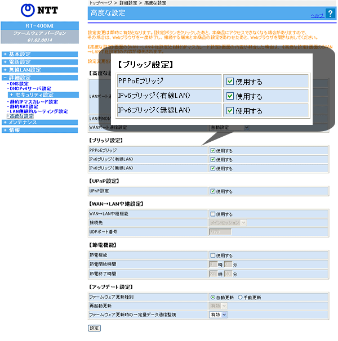Expand the 無線LAN設定 menu section
The height and width of the screenshot is (341, 338).
39,70
